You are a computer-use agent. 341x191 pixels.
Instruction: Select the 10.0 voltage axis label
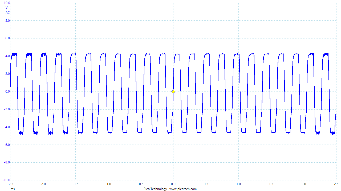pos(7,3)
